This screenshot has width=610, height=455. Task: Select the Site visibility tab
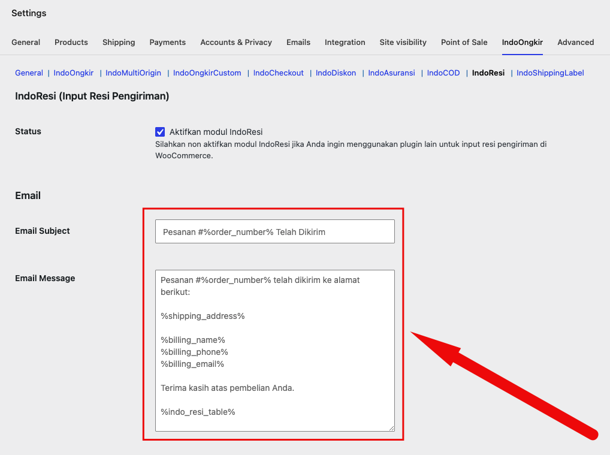403,42
